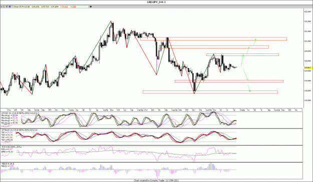Image resolution: width=313 pixels, height=182 pixels.
Task: Select the MACD 5,34,8 indicator title
Action: point(8,164)
